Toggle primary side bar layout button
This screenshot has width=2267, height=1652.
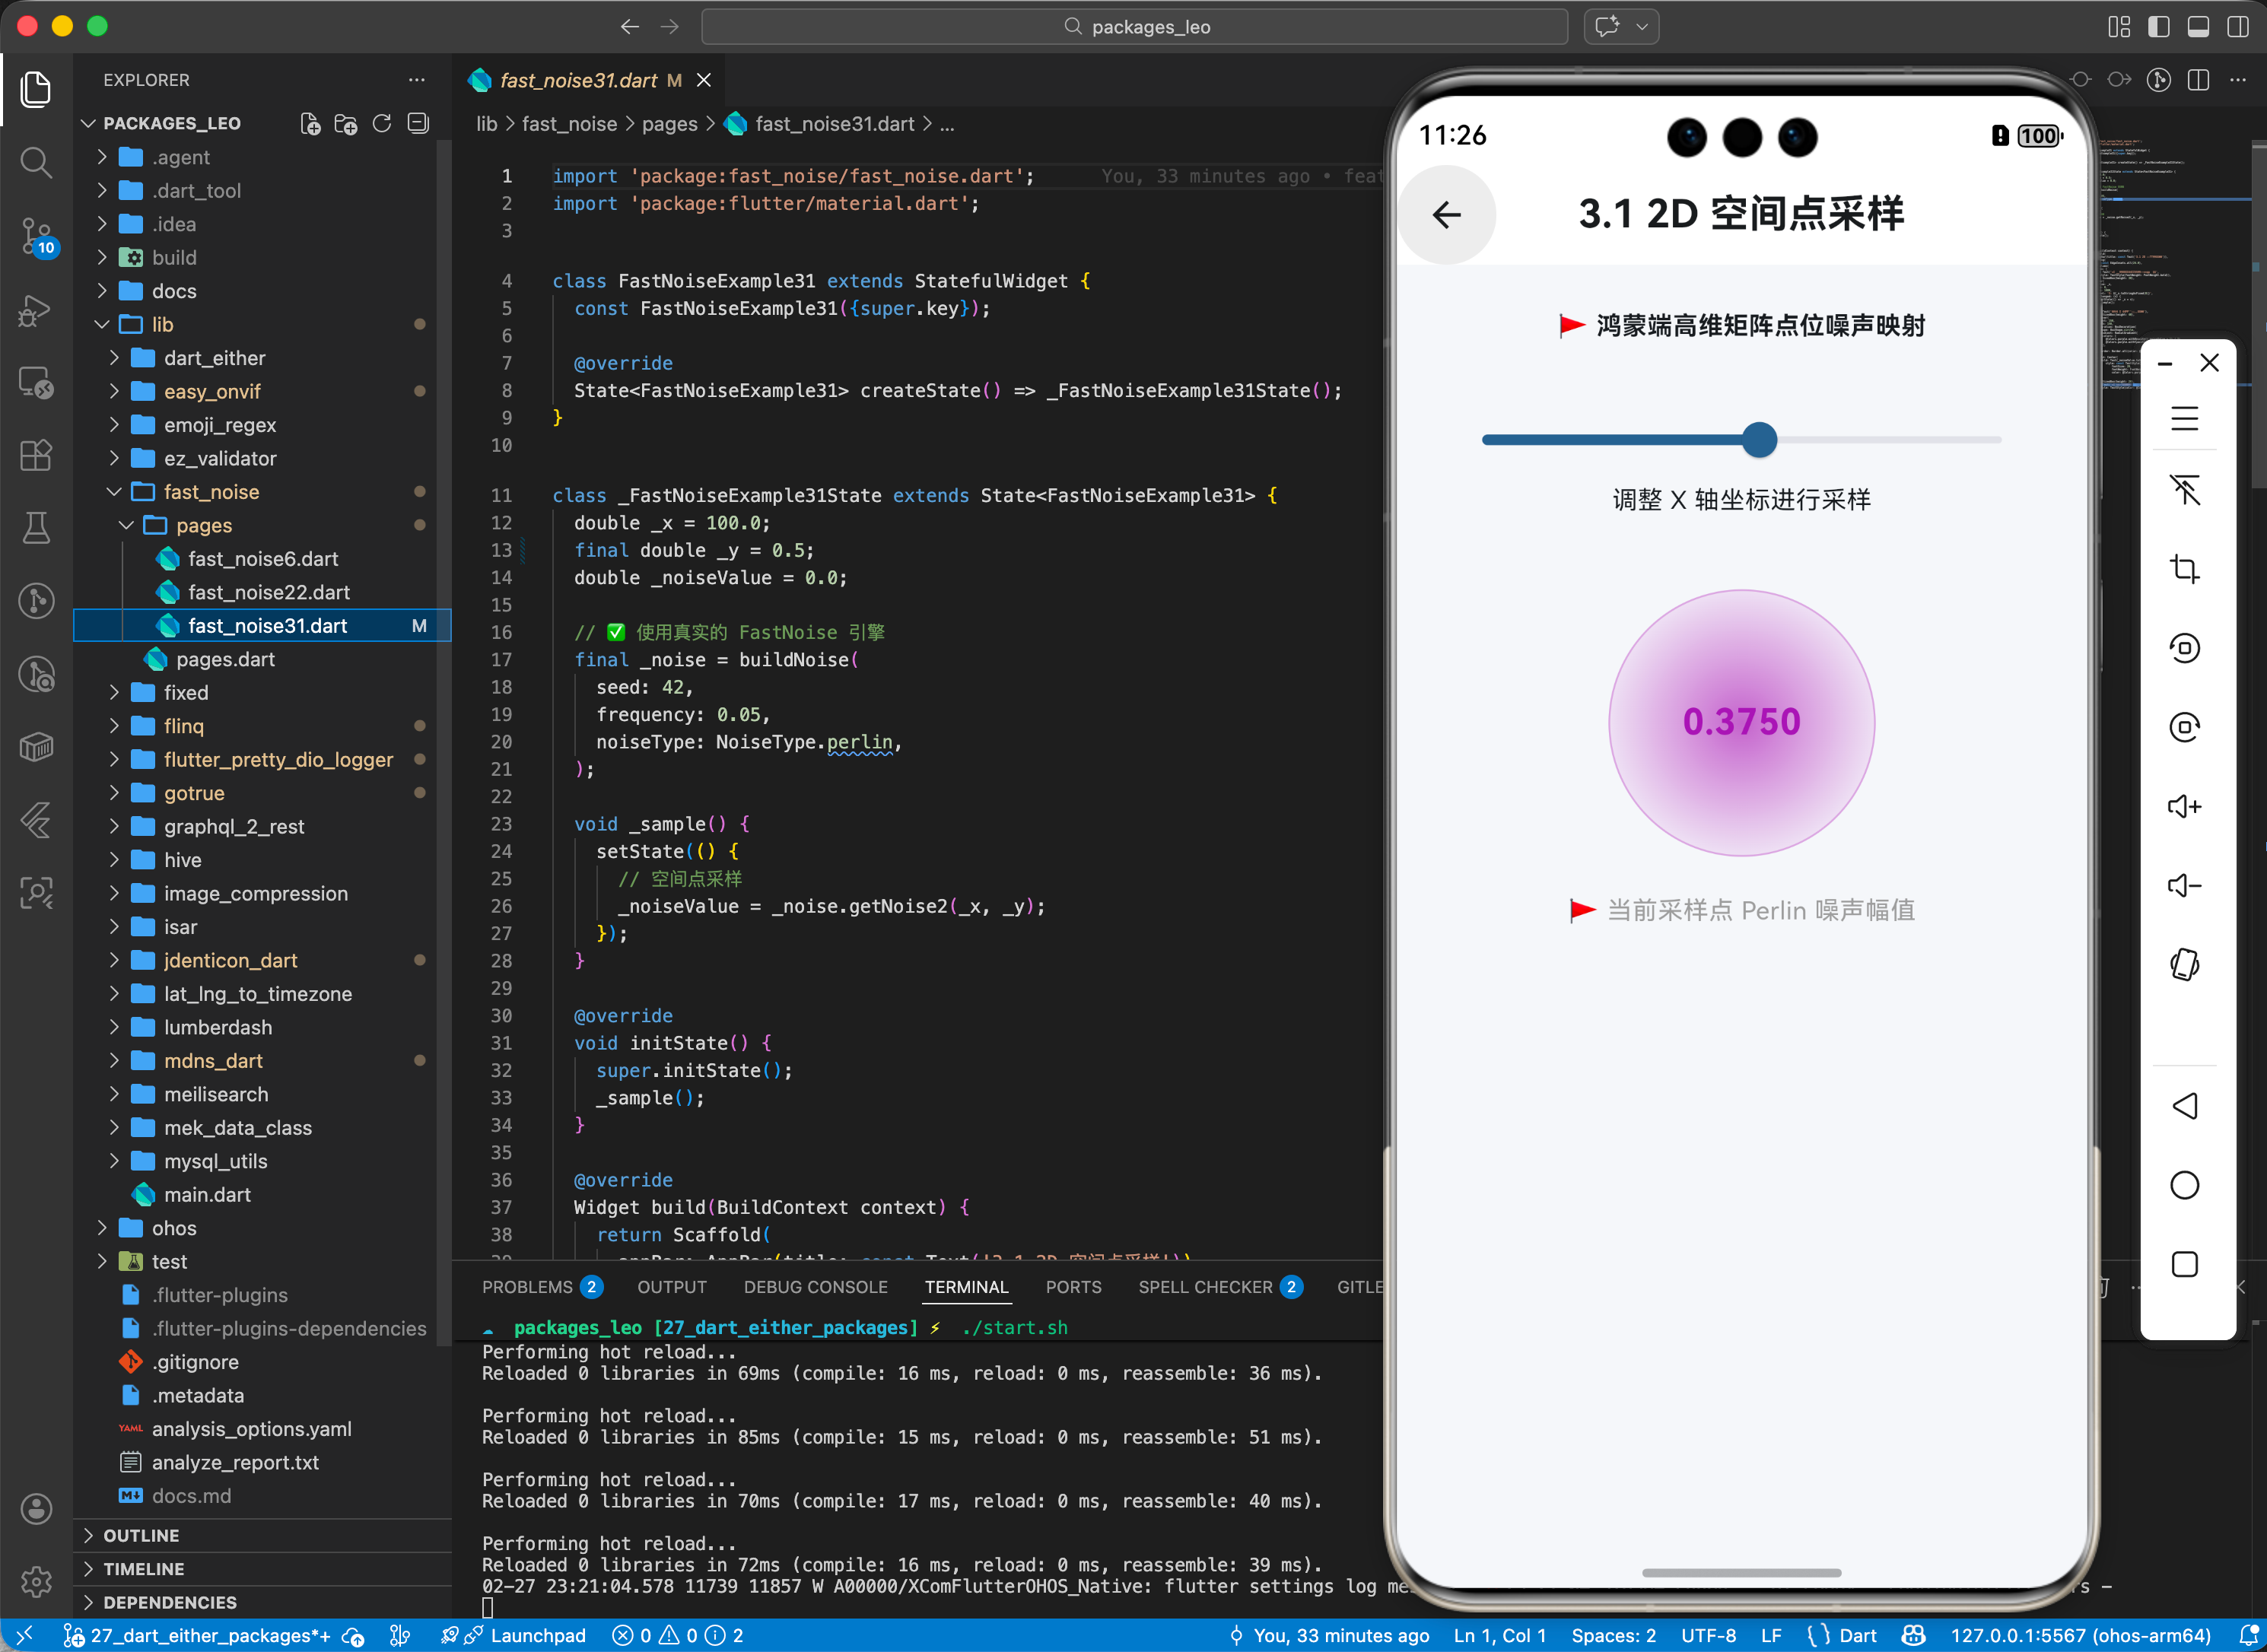coord(2158,27)
